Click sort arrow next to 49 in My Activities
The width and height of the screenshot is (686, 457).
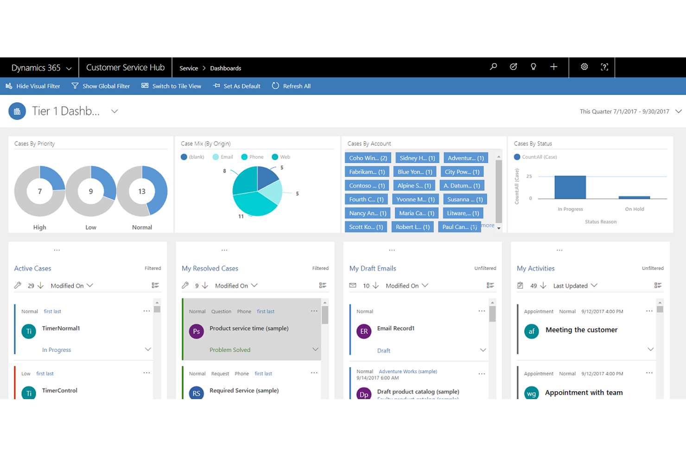pos(543,286)
